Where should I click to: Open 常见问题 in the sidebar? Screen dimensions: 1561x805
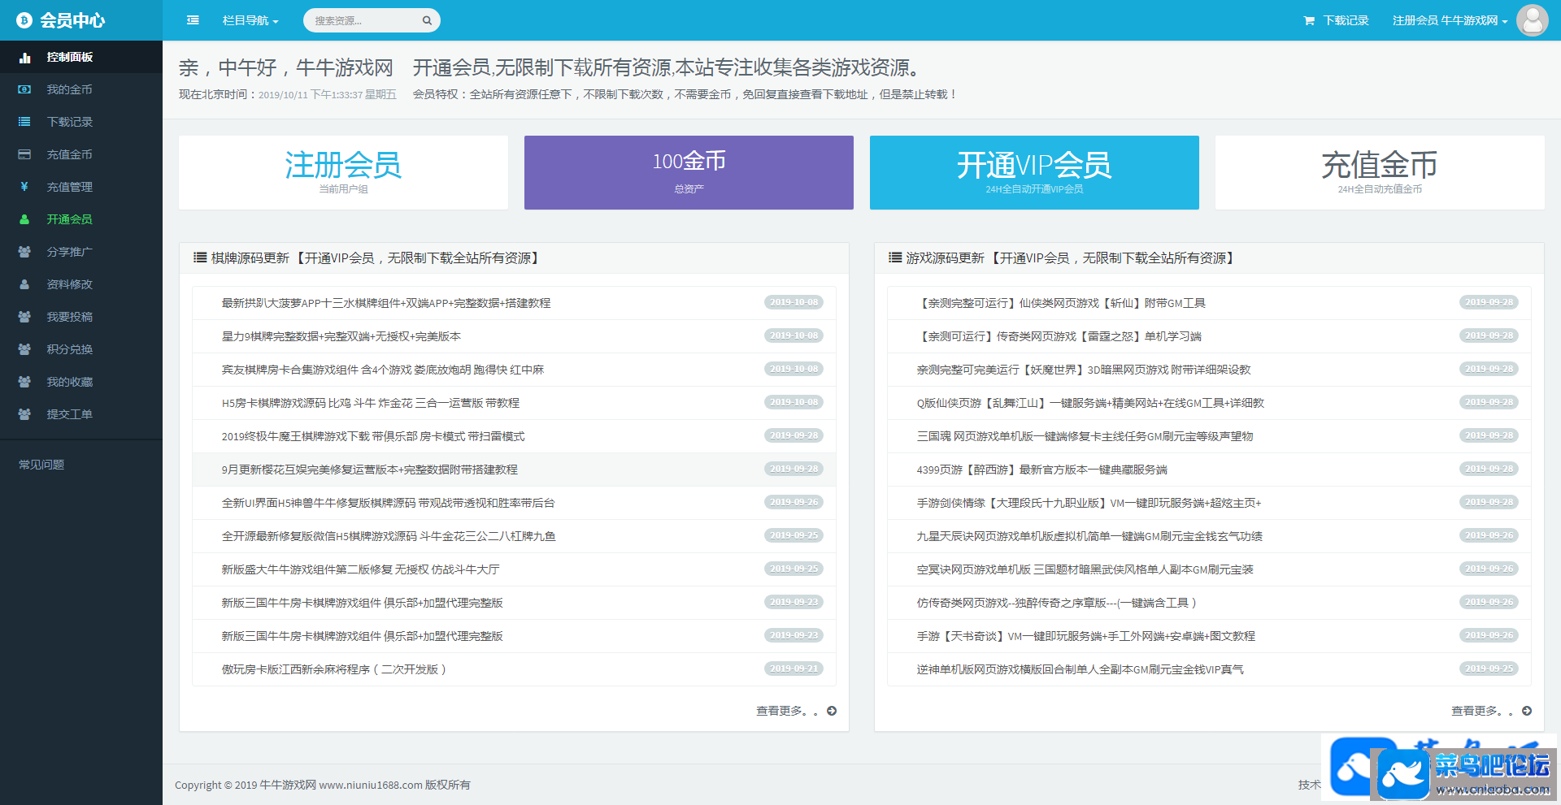(x=41, y=465)
